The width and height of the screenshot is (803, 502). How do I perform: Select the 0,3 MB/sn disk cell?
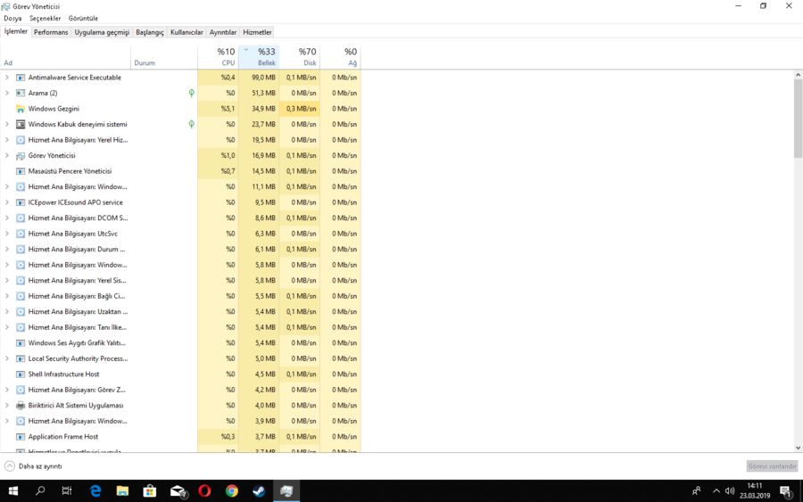click(x=300, y=109)
